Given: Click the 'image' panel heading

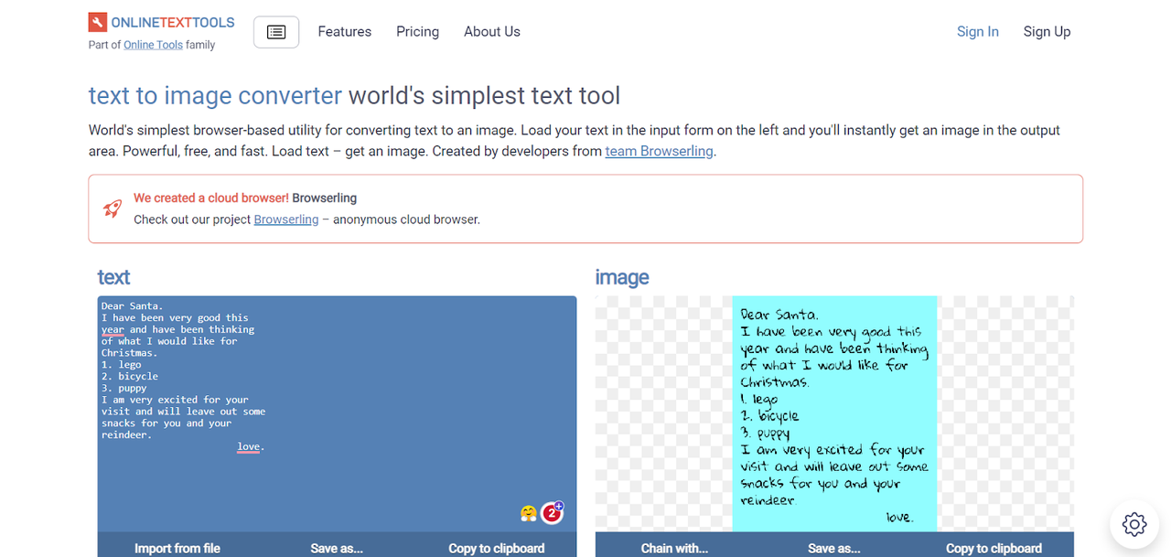Looking at the screenshot, I should click(622, 277).
